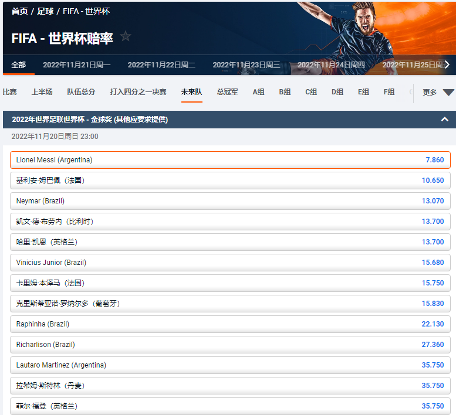This screenshot has width=456, height=415.
Task: Open the 打入四分之一决赛 tab
Action: point(138,92)
